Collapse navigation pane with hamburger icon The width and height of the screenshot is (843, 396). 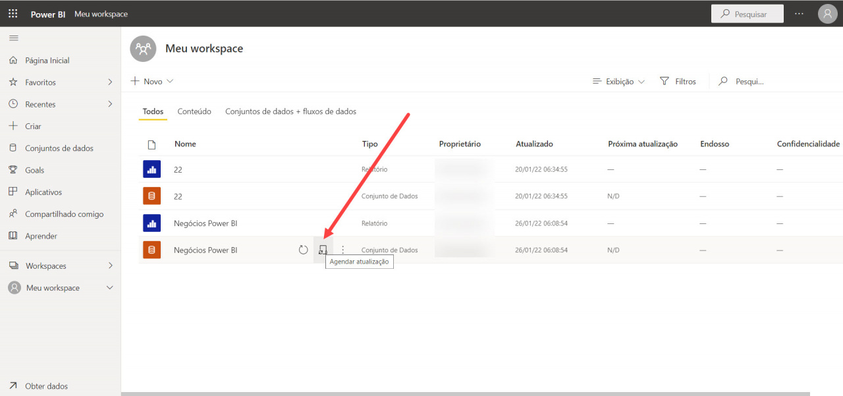[x=13, y=38]
